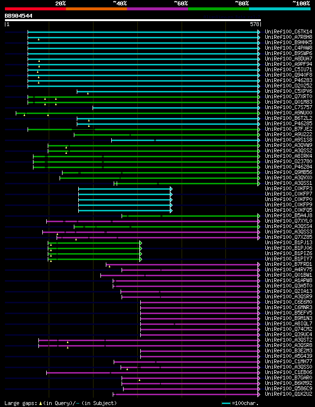Click the UniRef100_C7S757 label
Viewport: 315px width, 407px height.
288,108
